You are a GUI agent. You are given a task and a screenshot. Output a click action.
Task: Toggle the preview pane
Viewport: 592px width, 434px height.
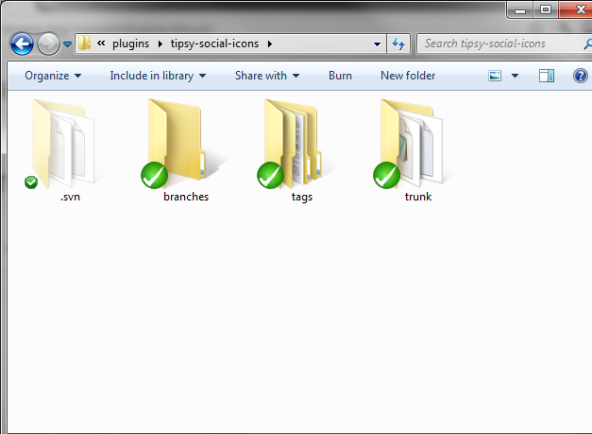point(547,76)
